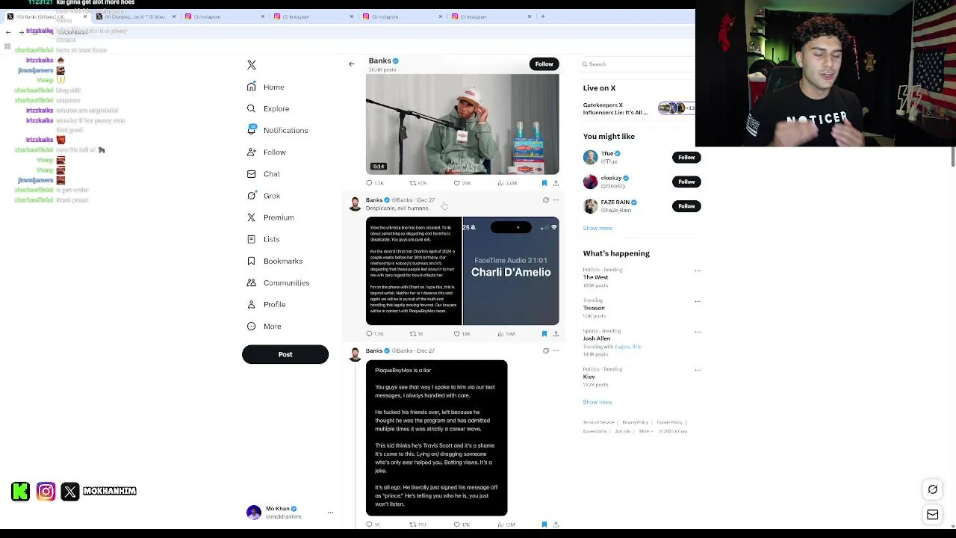
Task: Toggle bookmark on the video post
Action: (544, 183)
